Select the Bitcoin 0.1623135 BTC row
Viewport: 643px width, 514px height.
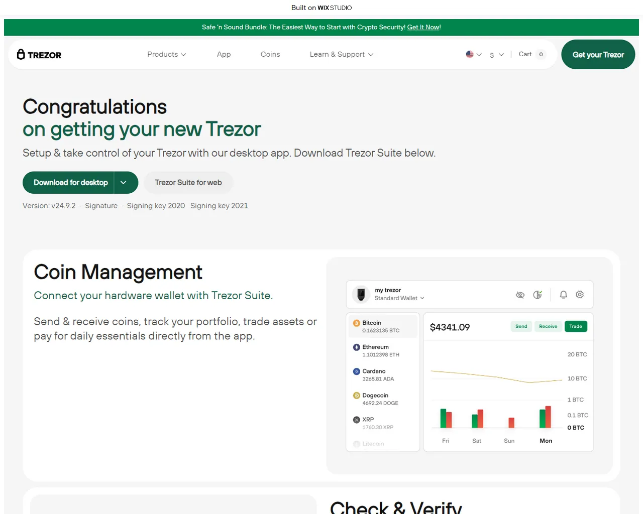pyautogui.click(x=383, y=326)
